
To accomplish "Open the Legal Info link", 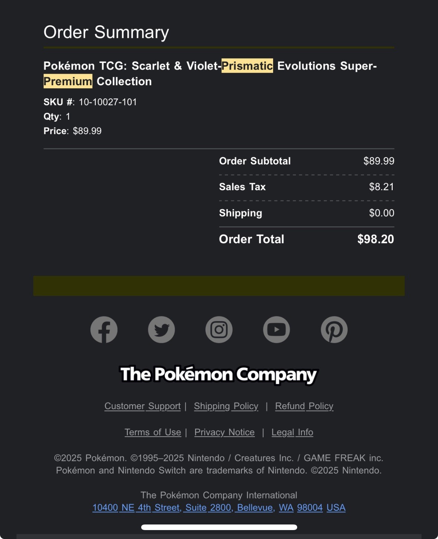I will (292, 432).
